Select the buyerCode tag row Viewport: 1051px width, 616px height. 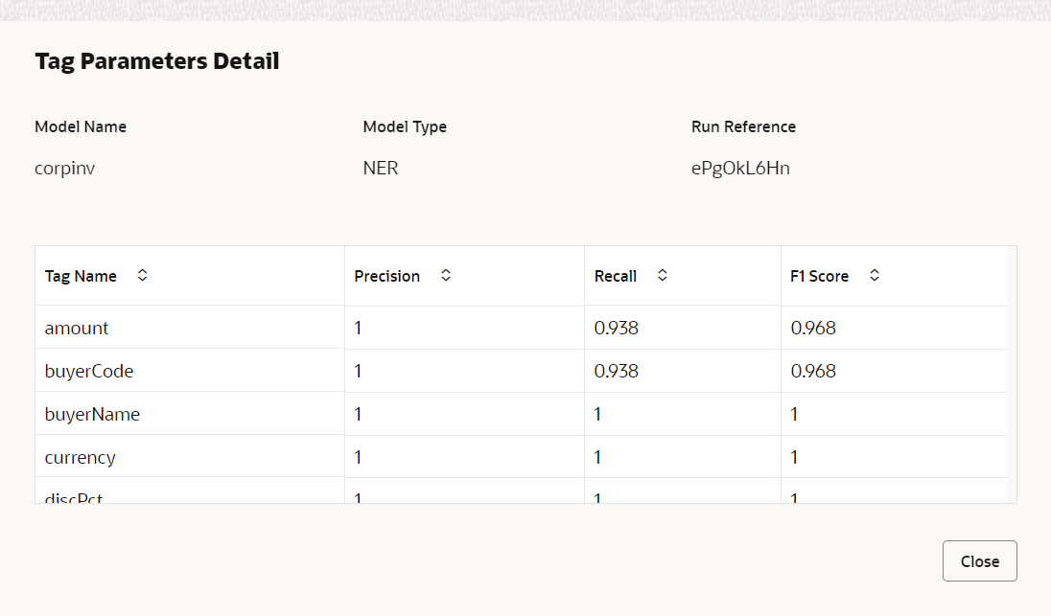(521, 370)
